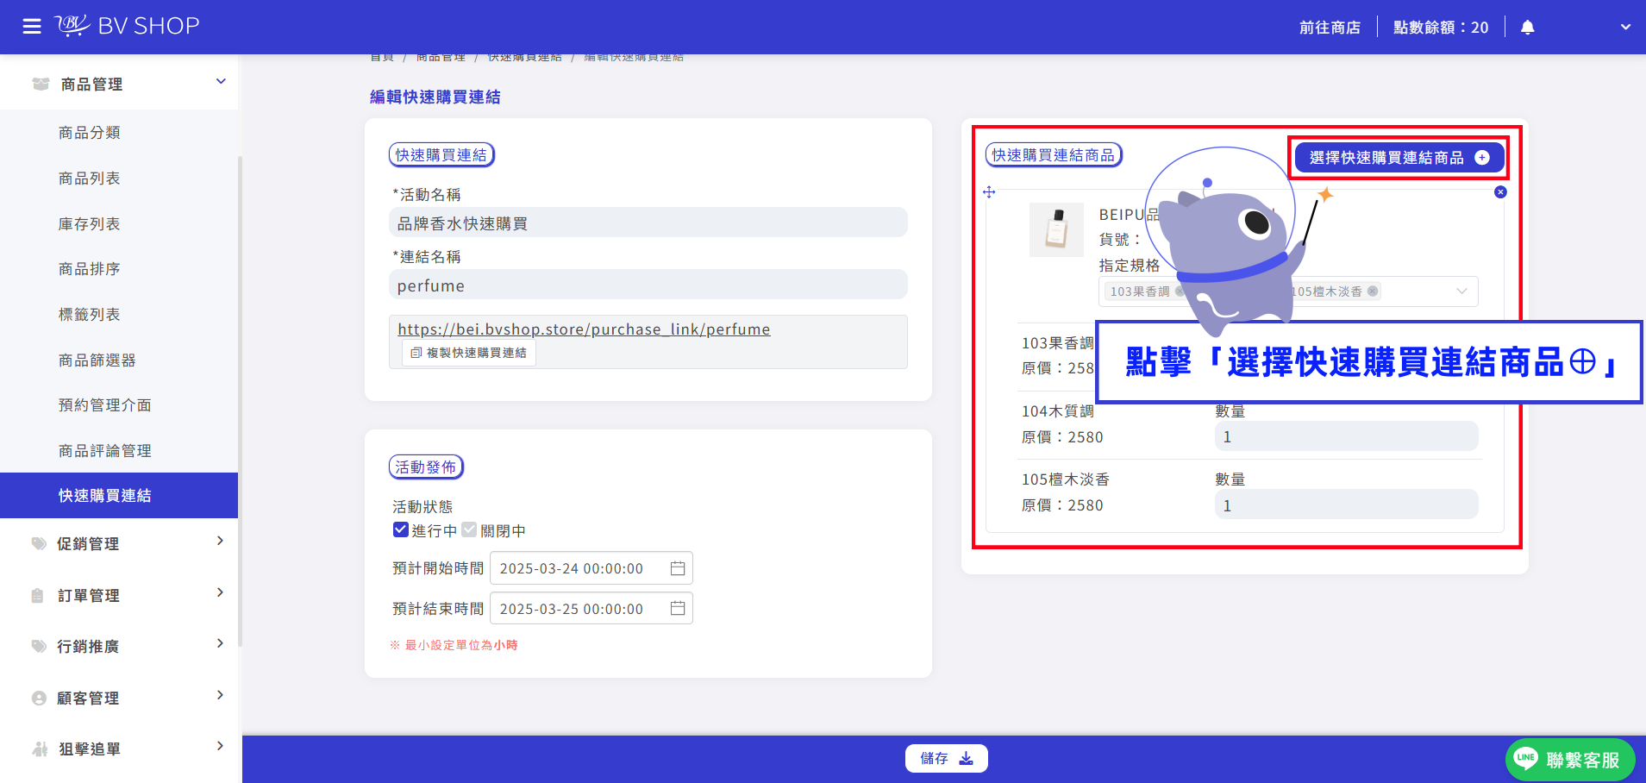The image size is (1646, 783).
Task: Open the hamburger menu in the header
Action: click(x=32, y=27)
